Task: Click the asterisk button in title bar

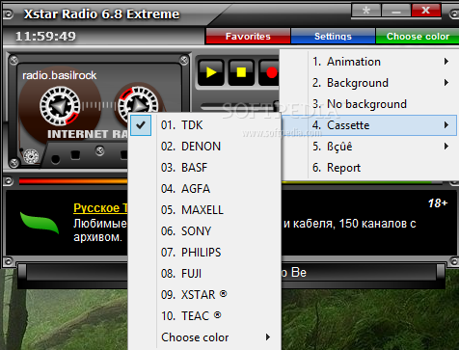Action: [x=366, y=11]
